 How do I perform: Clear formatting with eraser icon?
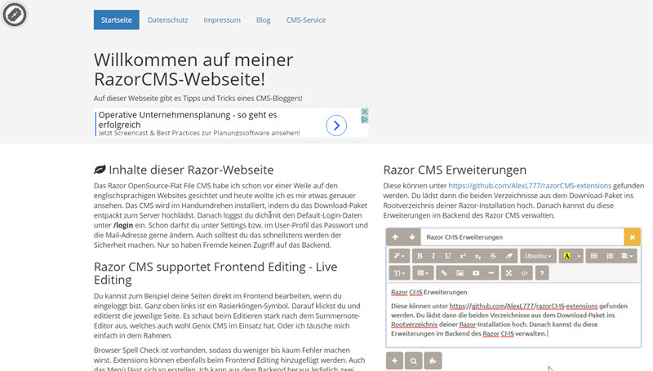[x=509, y=256]
